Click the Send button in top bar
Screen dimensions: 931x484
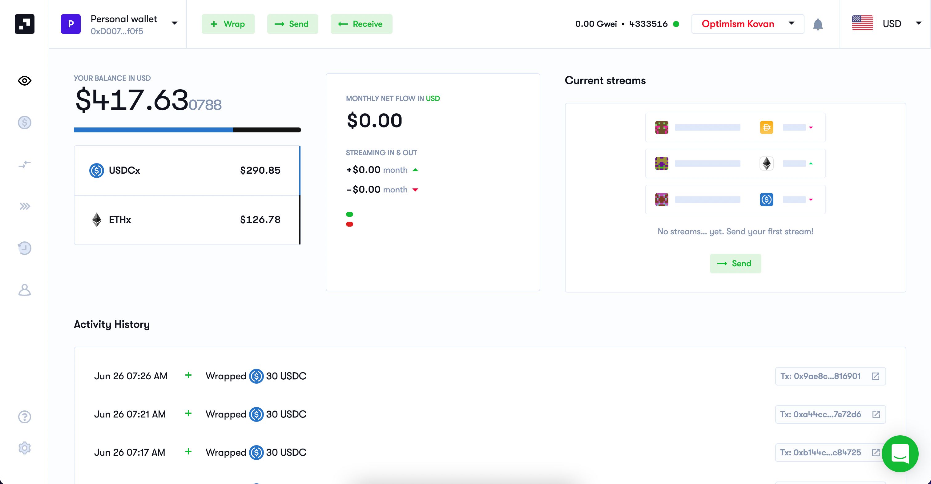tap(293, 24)
